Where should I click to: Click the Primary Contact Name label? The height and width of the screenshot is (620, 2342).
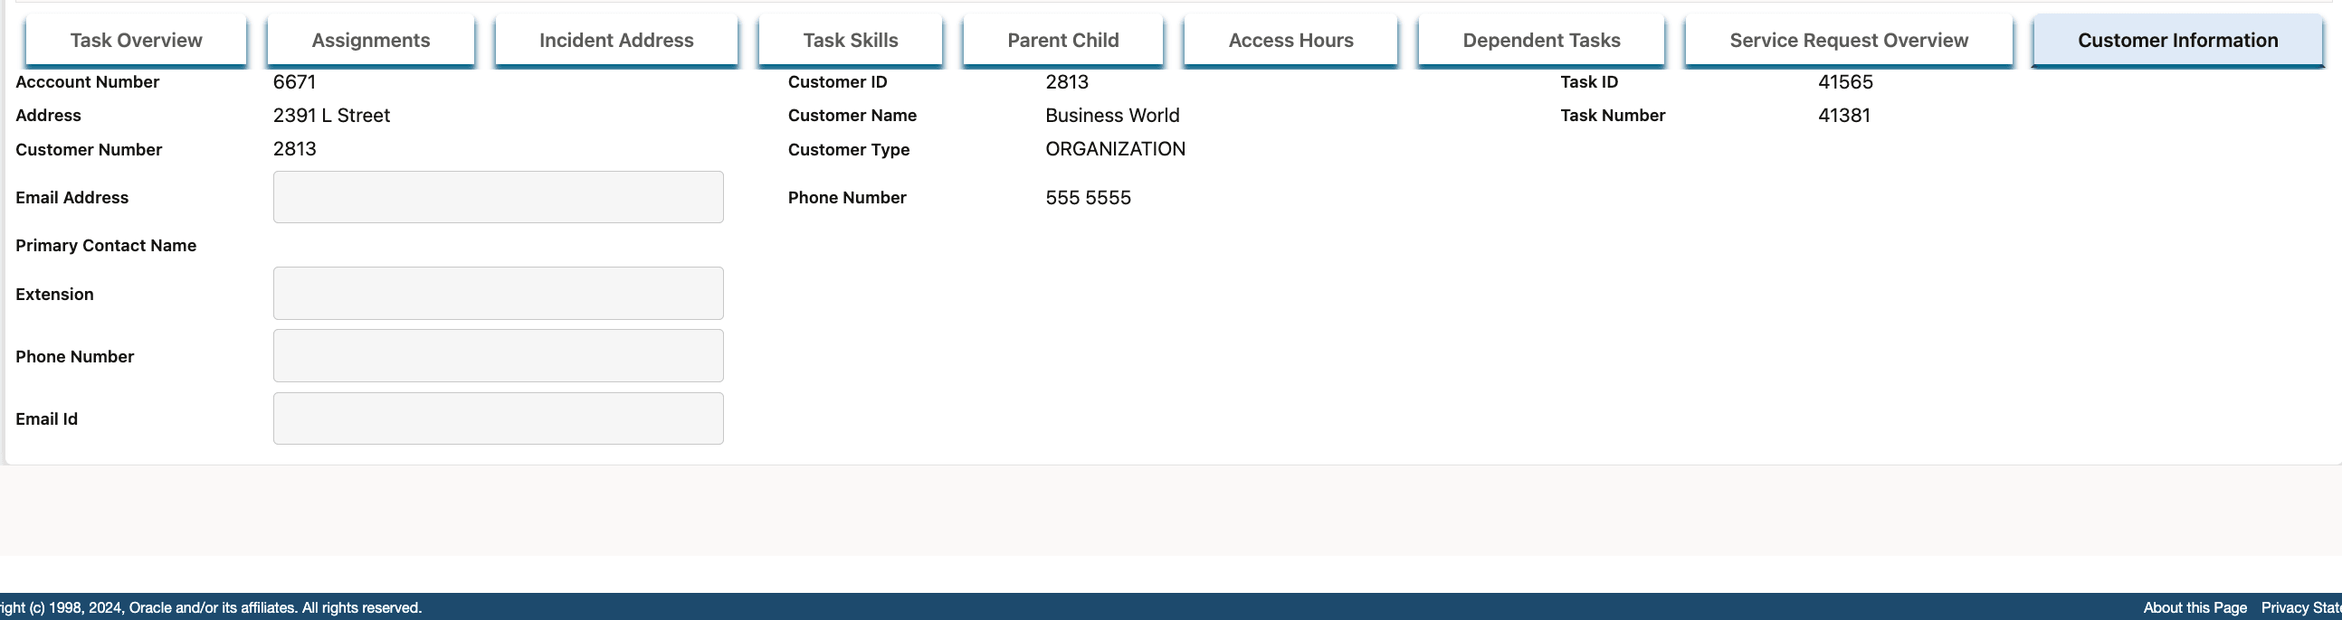pyautogui.click(x=107, y=245)
